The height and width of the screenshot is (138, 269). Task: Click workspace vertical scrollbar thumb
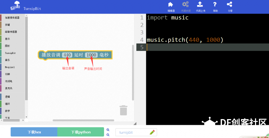(x=133, y=72)
